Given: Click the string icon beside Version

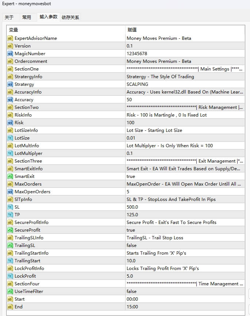Looking at the screenshot, I should [10, 46].
